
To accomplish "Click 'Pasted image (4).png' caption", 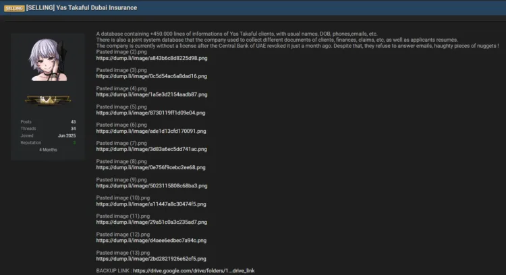I will pos(121,89).
